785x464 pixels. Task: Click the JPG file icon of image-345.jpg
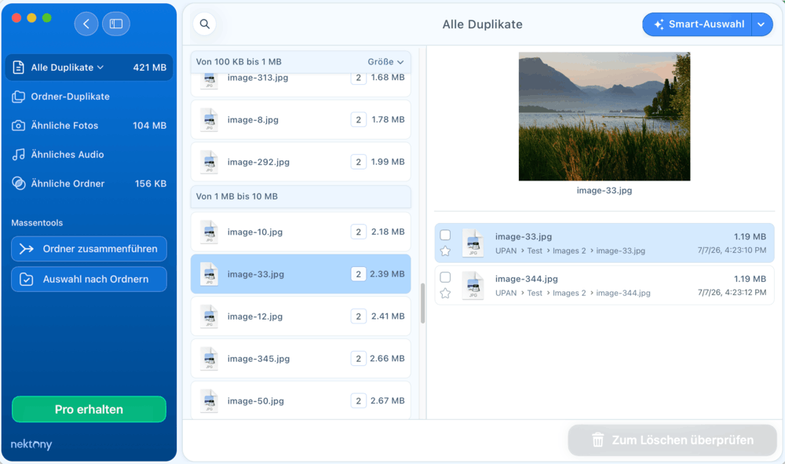210,358
